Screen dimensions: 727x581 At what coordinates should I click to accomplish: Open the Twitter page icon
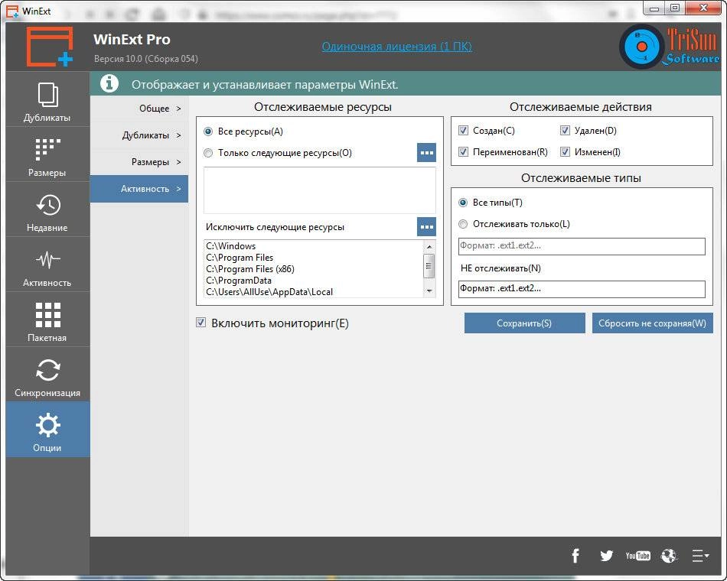coord(606,555)
